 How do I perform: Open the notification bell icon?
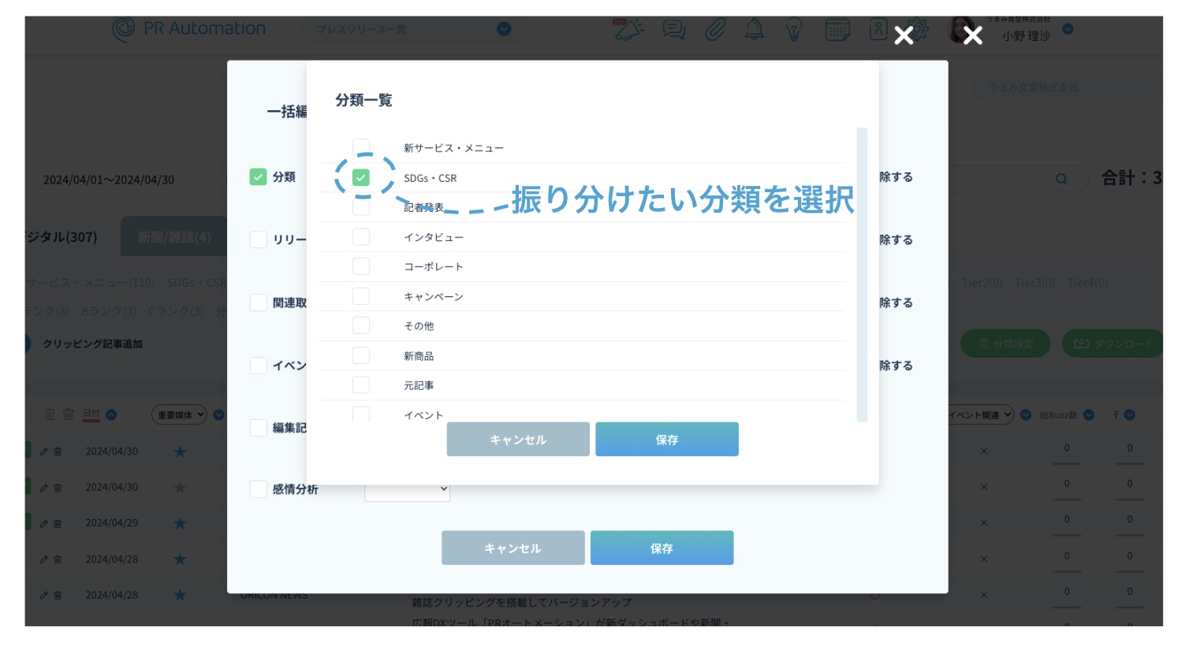coord(755,30)
